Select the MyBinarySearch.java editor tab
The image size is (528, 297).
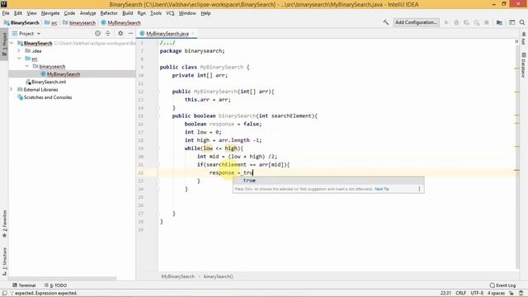click(167, 33)
